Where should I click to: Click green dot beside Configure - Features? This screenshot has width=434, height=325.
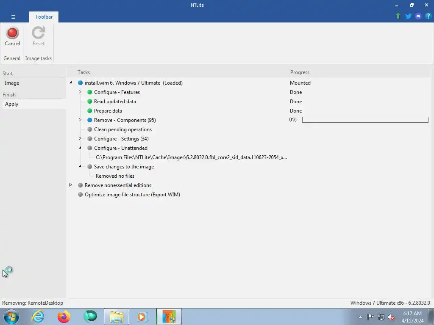click(90, 92)
